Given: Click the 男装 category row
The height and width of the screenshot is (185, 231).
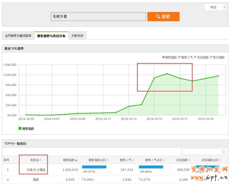Looking at the screenshot, I should pyautogui.click(x=35, y=179).
